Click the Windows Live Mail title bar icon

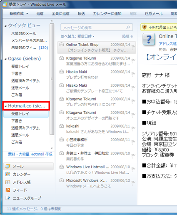[5, 5]
